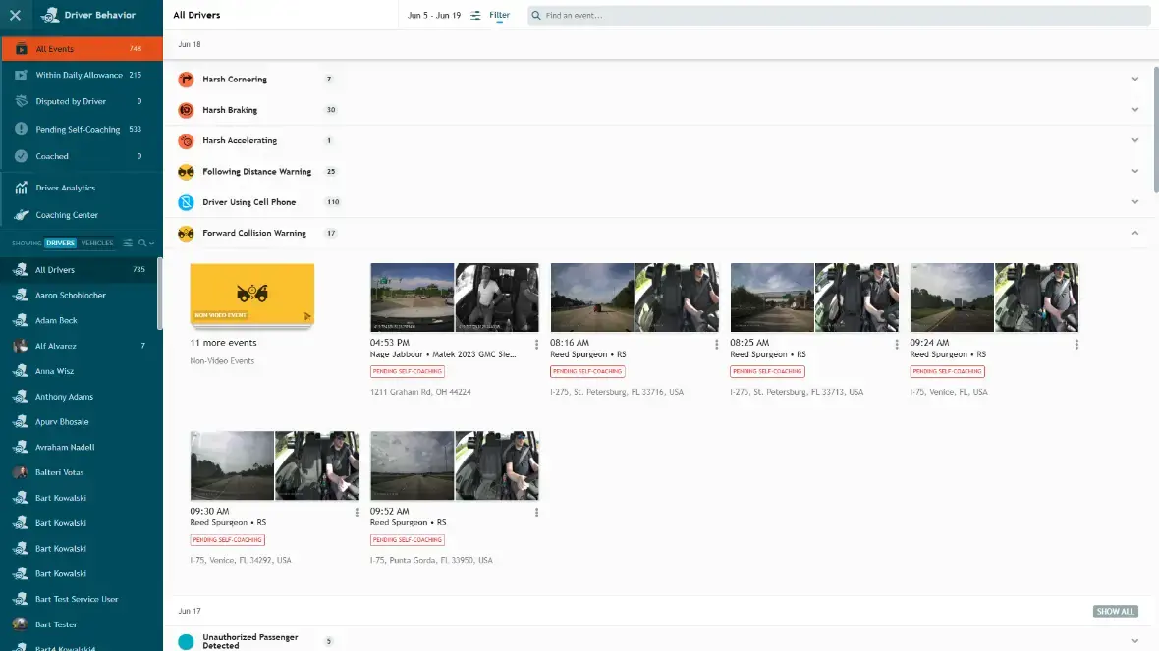Open more options for 08:25 AM event
1159x651 pixels.
(897, 345)
